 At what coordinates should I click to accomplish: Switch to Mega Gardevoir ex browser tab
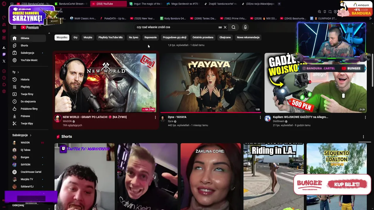click(183, 4)
